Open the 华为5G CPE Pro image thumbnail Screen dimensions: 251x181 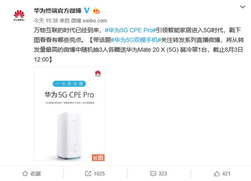pos(69,114)
